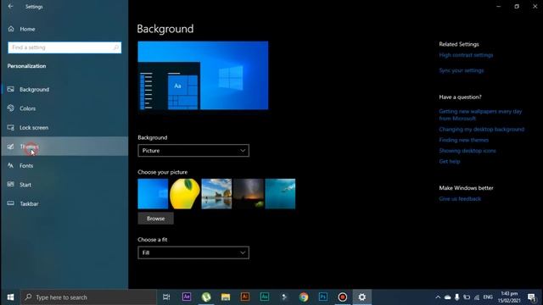Open the Lock screen settings
The image size is (543, 305).
click(64, 128)
